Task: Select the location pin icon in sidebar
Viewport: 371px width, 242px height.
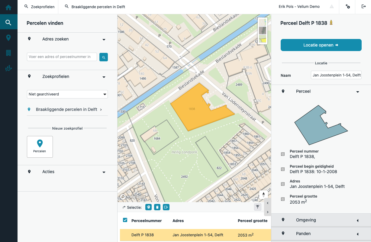Action: 8,38
